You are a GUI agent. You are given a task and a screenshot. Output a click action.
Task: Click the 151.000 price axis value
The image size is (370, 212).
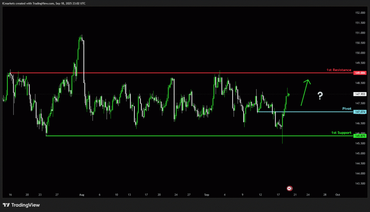pos(360,33)
